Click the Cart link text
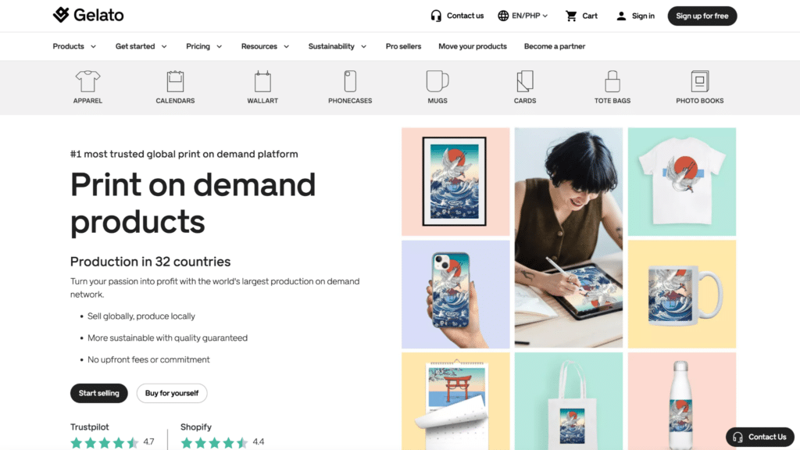The height and width of the screenshot is (450, 800). pyautogui.click(x=590, y=16)
